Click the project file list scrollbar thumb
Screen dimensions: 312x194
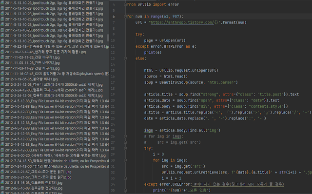[108, 38]
